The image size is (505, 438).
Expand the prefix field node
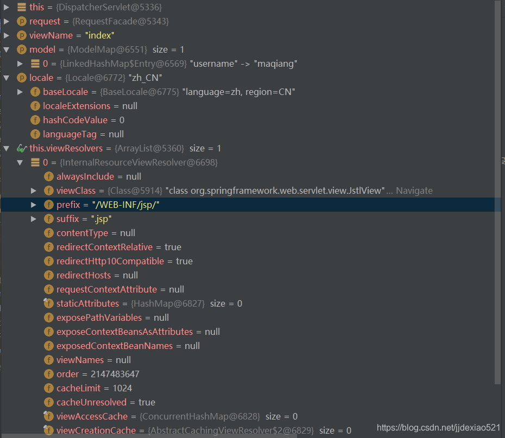pyautogui.click(x=34, y=205)
